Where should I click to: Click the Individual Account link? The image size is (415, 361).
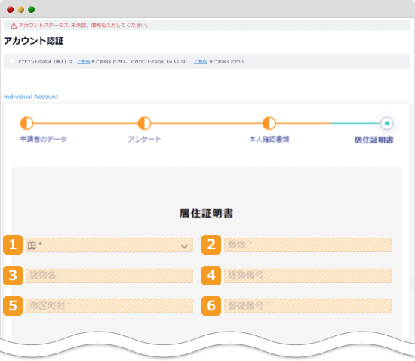point(31,97)
